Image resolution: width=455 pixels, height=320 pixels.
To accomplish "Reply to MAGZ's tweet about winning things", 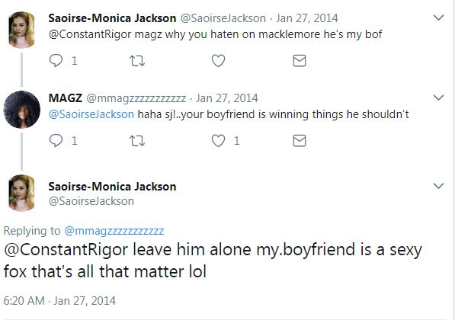I will 56,141.
